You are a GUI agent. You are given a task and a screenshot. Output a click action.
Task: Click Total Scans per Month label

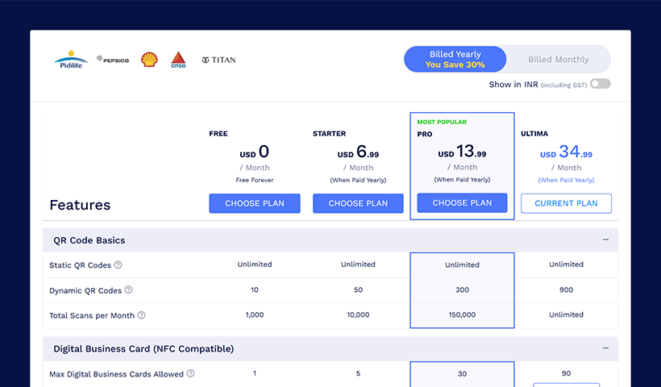pos(92,315)
